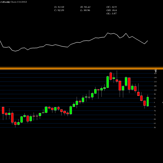
Task: Click the 'OH: 16.6' reading
Action: coord(111,10)
